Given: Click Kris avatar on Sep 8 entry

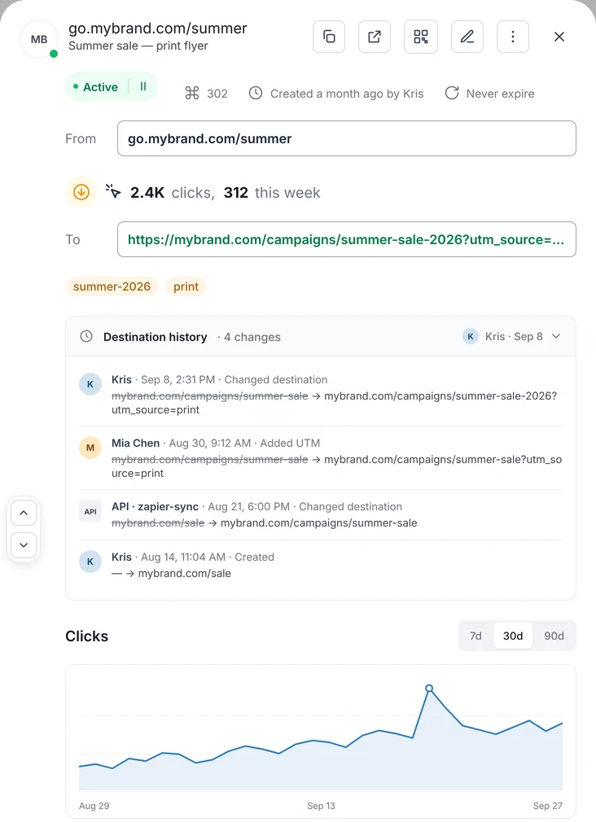Looking at the screenshot, I should click(90, 384).
